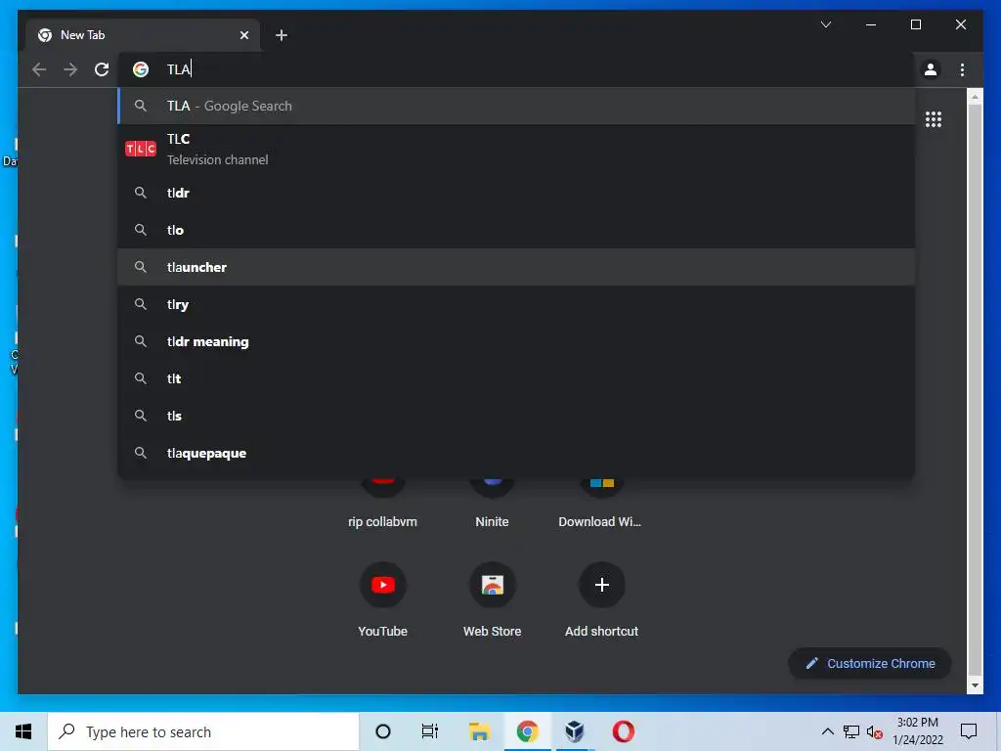Open Cortana from the taskbar circle
The image size is (1001, 751).
tap(383, 731)
